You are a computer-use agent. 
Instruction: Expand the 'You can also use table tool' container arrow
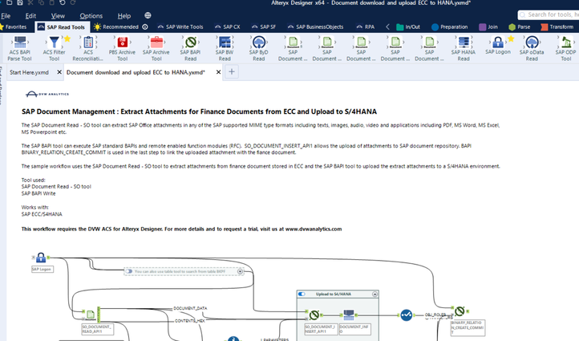(240, 271)
